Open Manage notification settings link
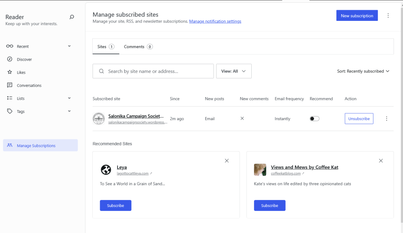The height and width of the screenshot is (233, 403). (215, 21)
